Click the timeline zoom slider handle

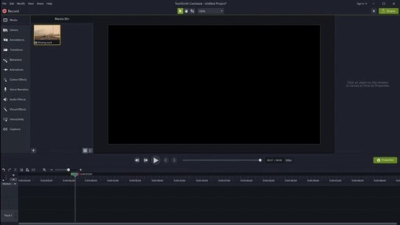pos(68,170)
